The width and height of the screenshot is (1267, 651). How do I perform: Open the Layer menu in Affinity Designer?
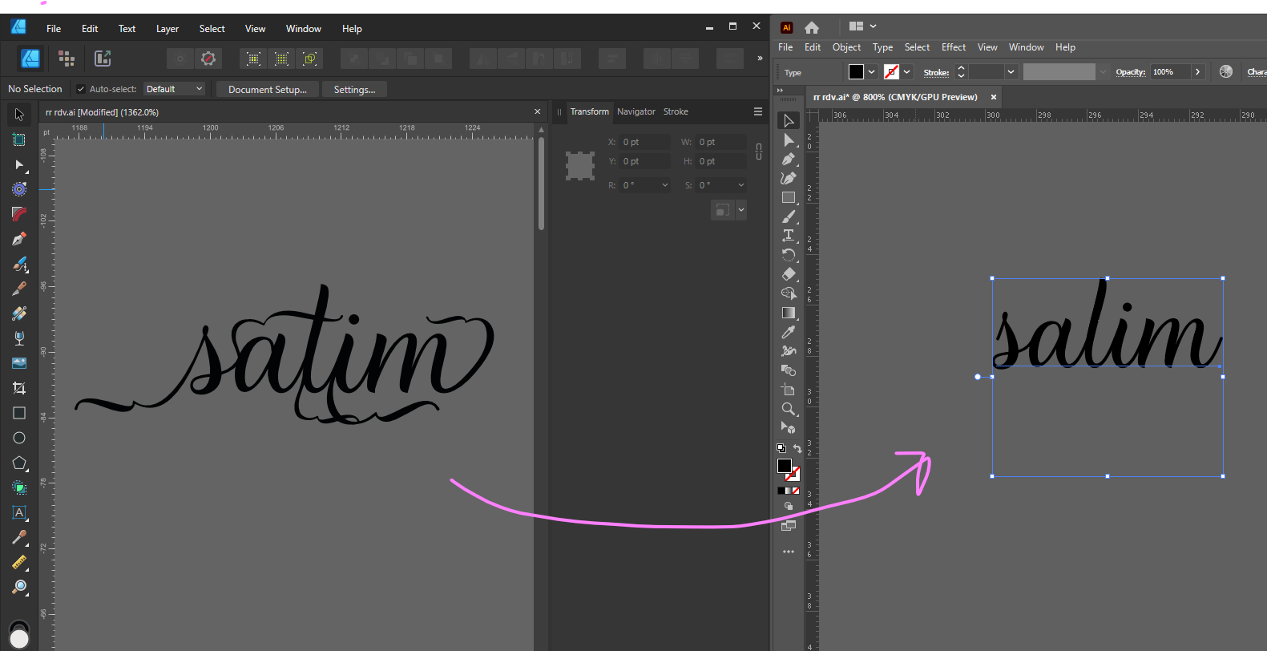coord(167,29)
